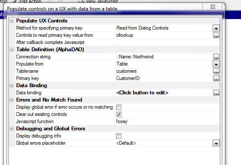Click the 'CustomerID' Primary key value
Image resolution: width=241 pixels, height=165 pixels.
coord(128,78)
